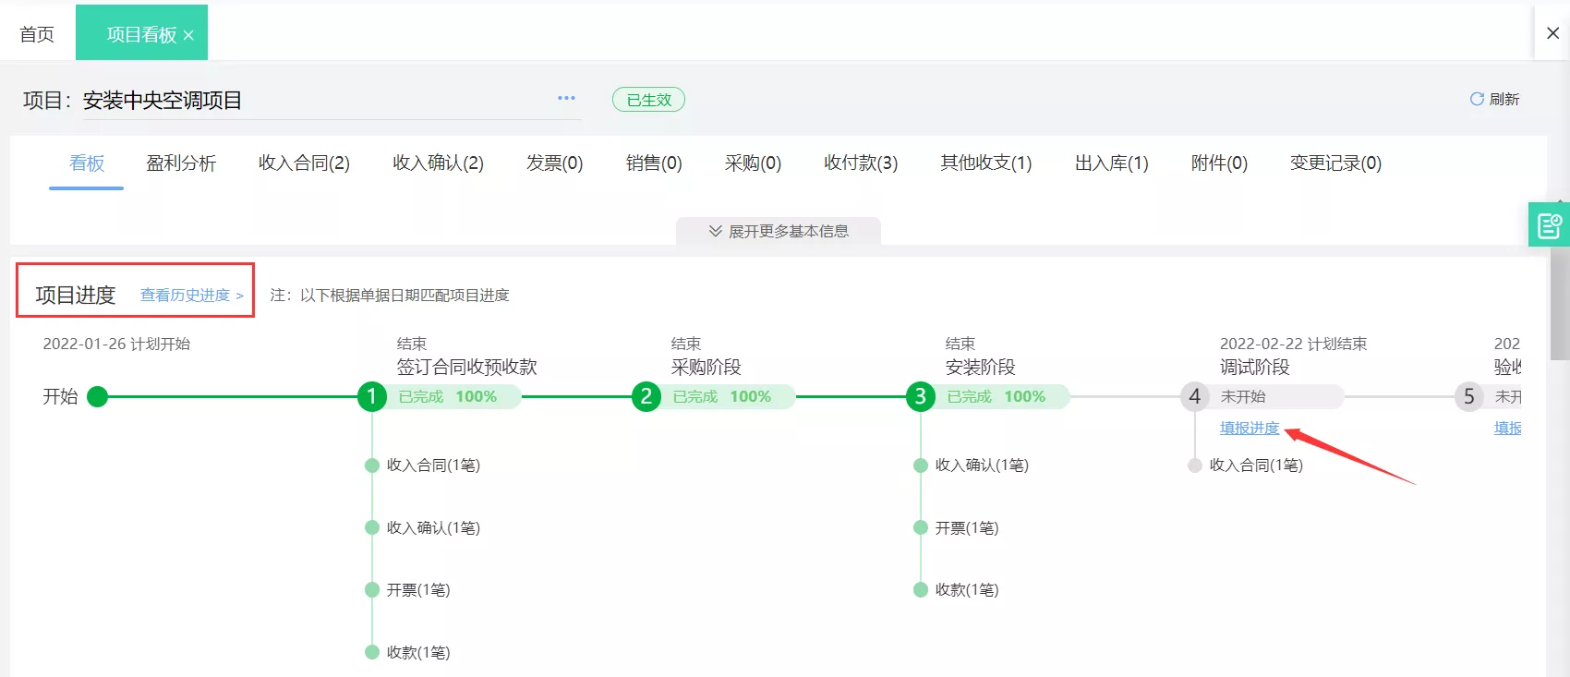Select the stage 4 gray circle marker
This screenshot has height=677, width=1570.
coord(1194,397)
